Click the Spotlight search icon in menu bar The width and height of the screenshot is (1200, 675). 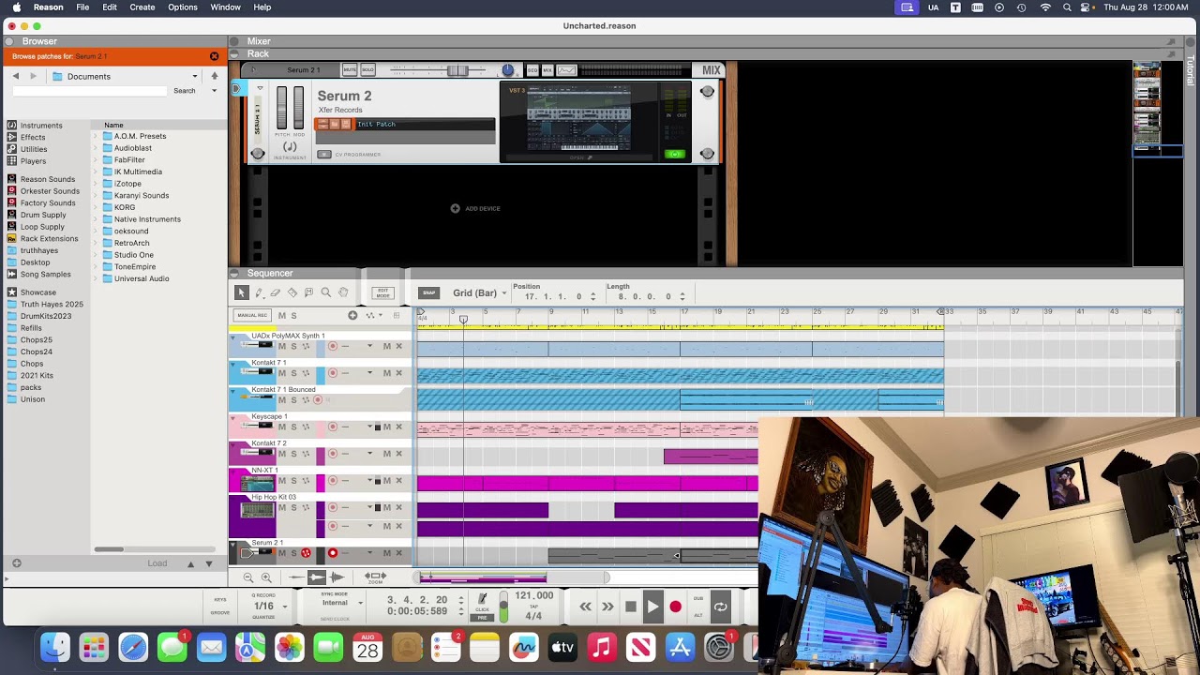pyautogui.click(x=1067, y=7)
